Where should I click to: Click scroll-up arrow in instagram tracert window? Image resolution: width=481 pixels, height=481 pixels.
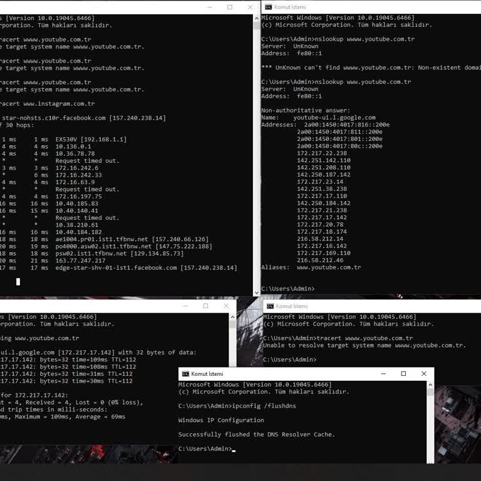[257, 18]
